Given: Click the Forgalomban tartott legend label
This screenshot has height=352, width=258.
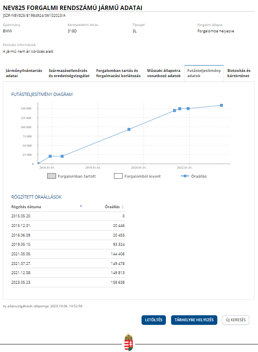Looking at the screenshot, I should point(77,176).
